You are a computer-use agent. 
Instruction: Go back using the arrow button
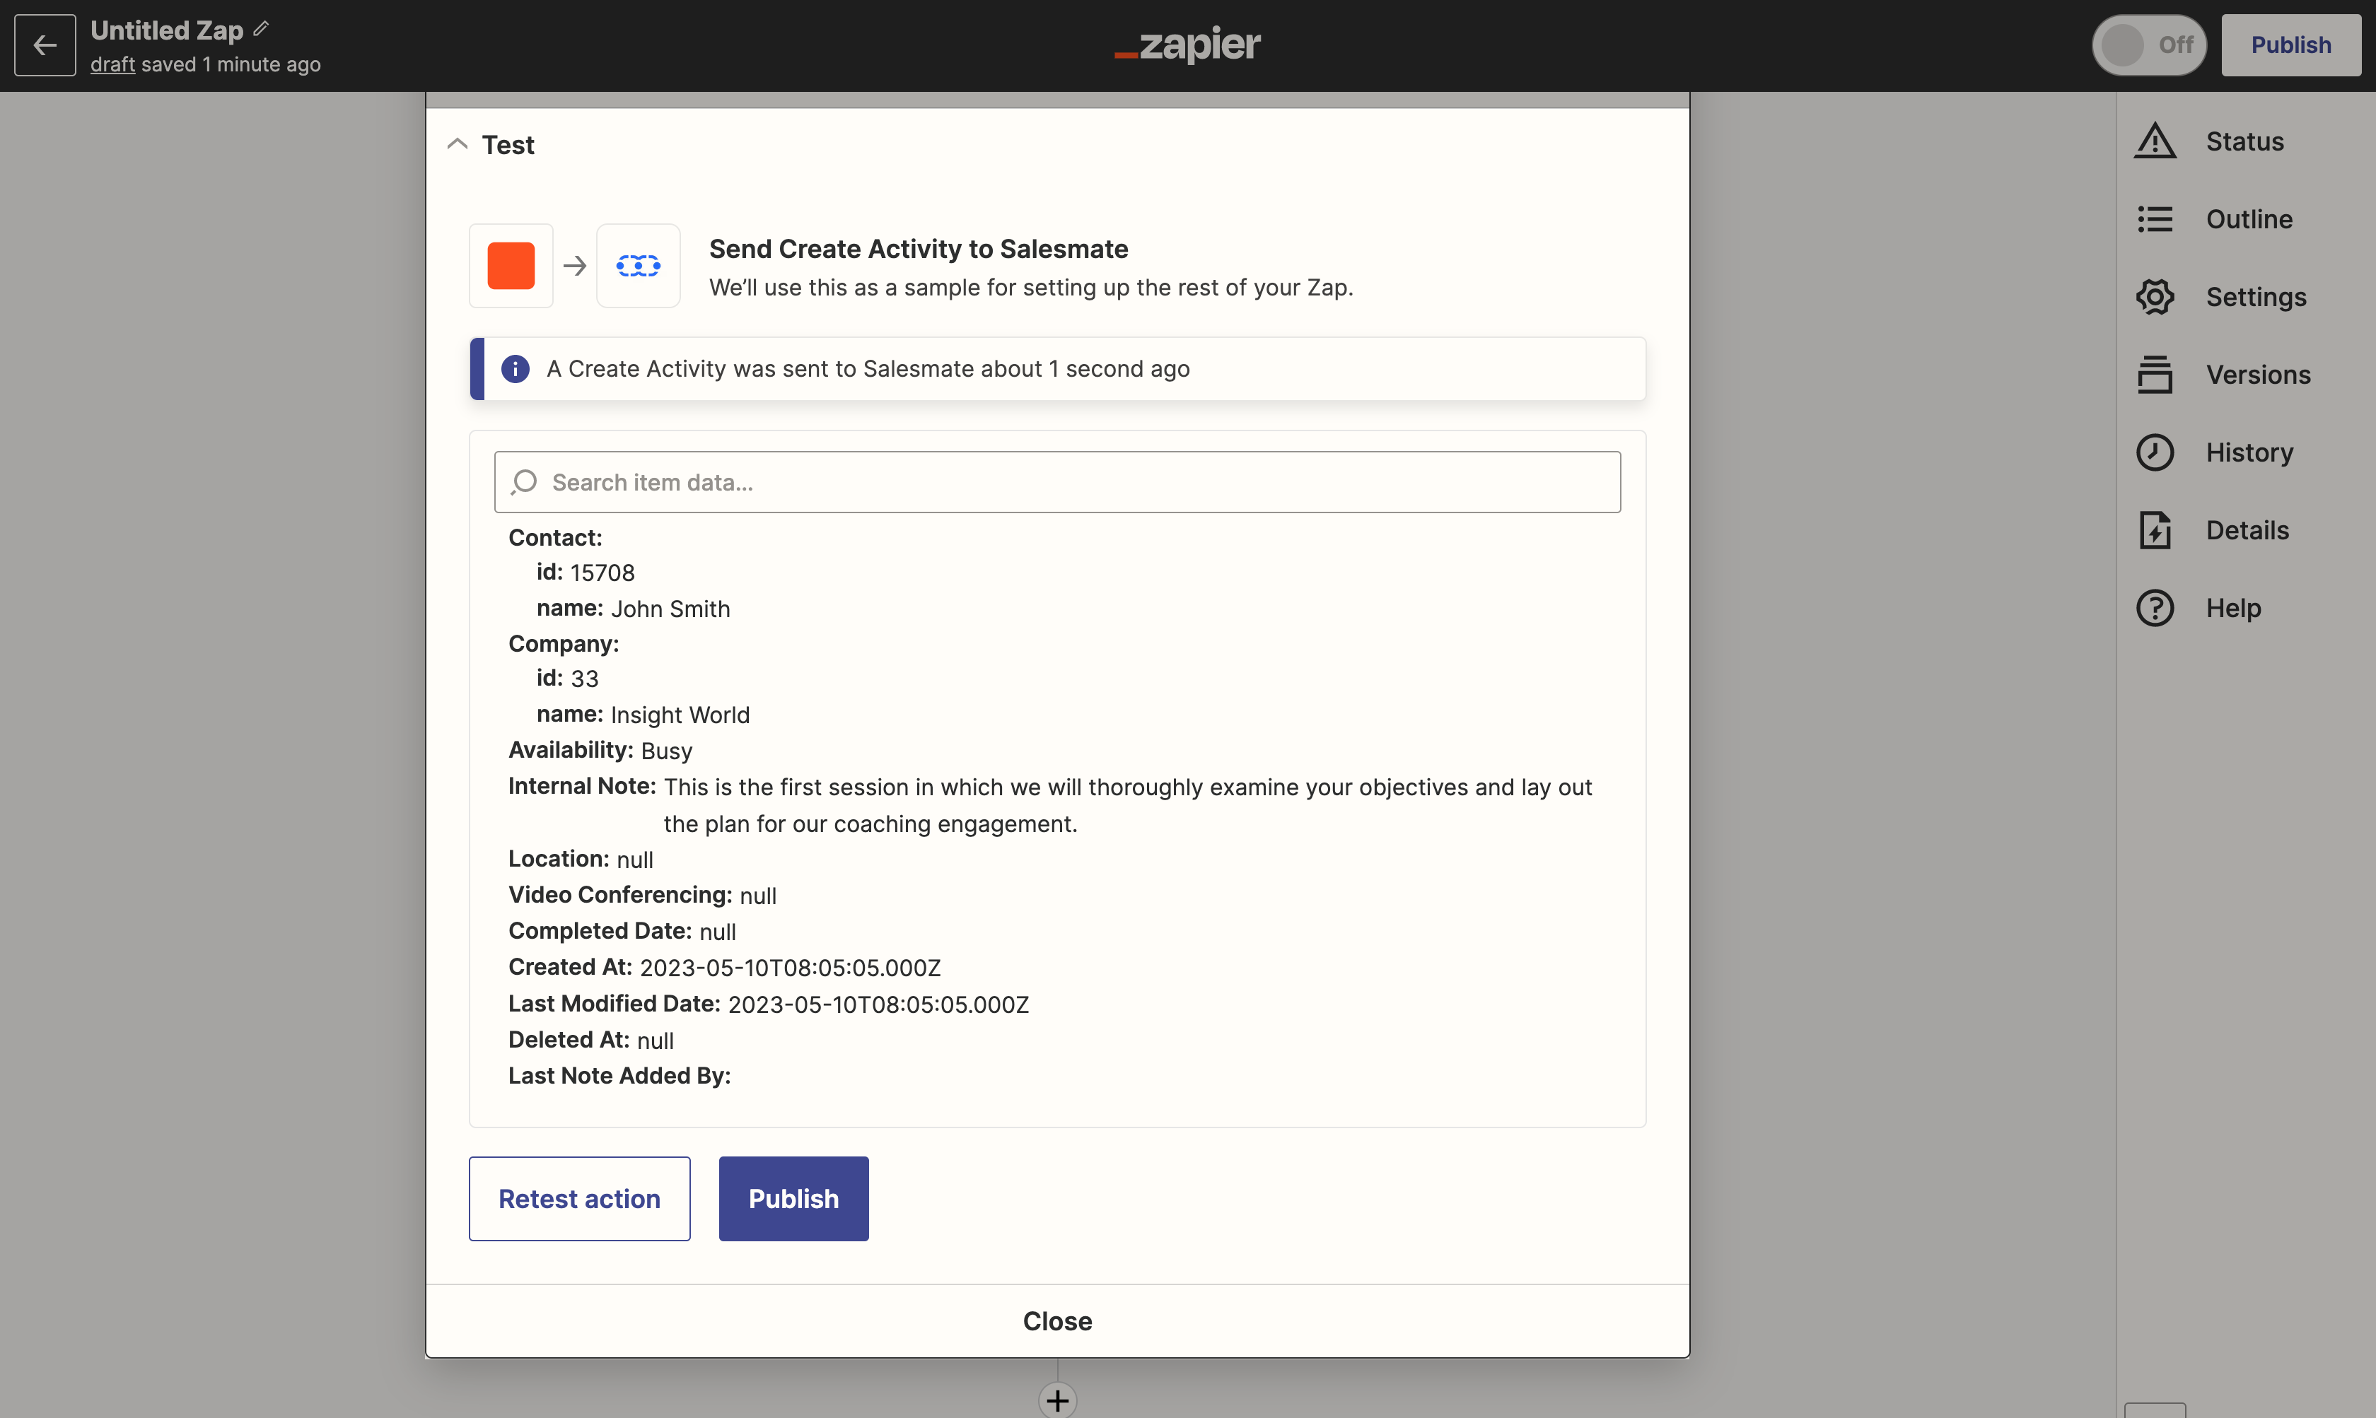(x=45, y=45)
